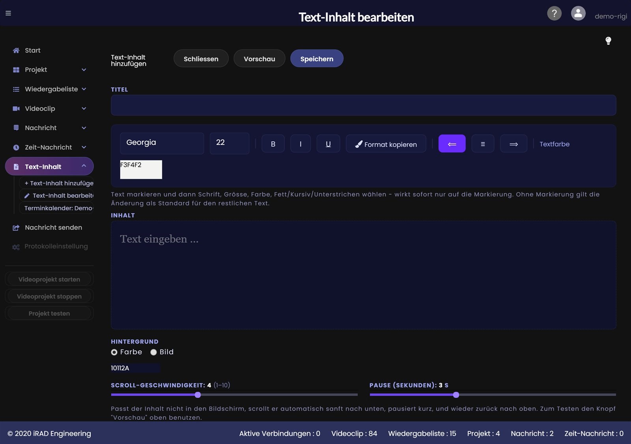Toggle the lightbulb theme icon
The height and width of the screenshot is (444, 631).
tap(608, 41)
